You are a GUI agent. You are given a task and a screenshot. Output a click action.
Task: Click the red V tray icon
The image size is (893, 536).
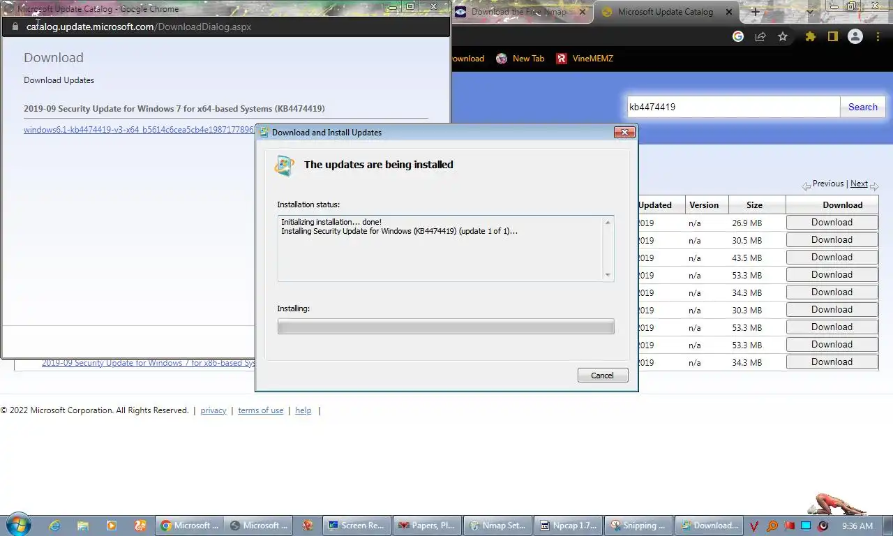[754, 526]
